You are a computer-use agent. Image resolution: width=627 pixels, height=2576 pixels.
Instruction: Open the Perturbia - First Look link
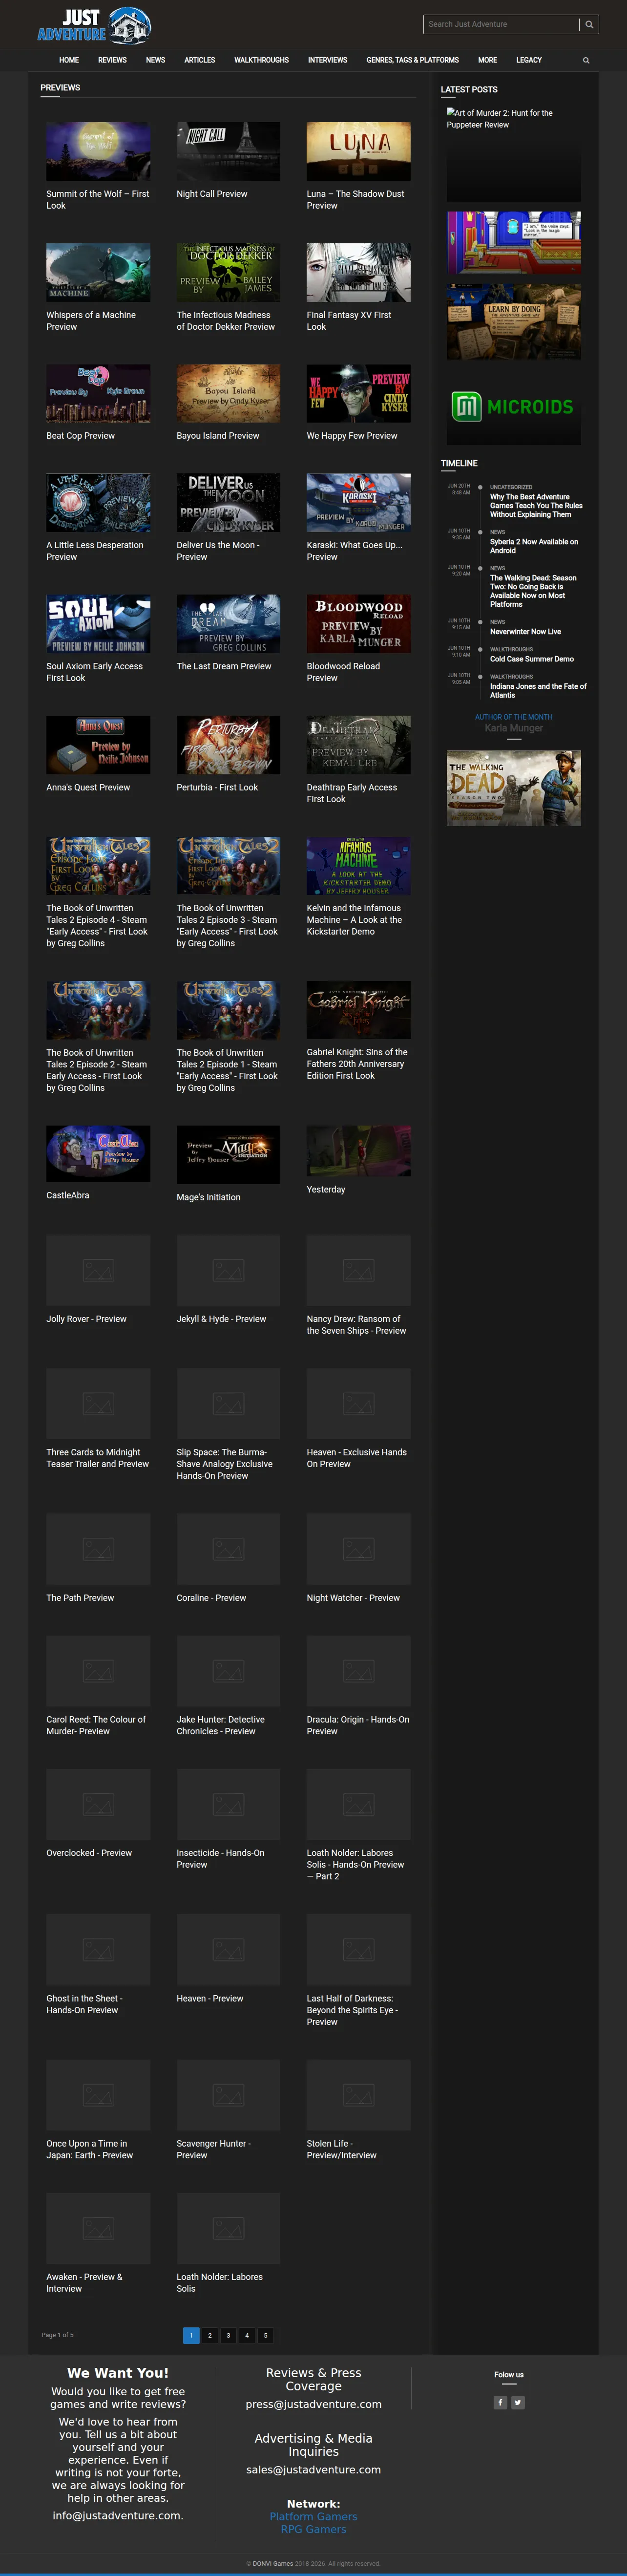pyautogui.click(x=217, y=788)
